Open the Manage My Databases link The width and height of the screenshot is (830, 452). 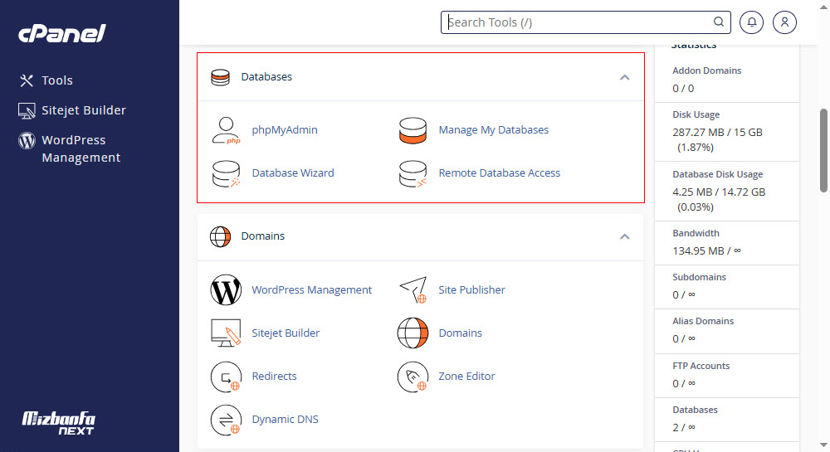click(493, 130)
